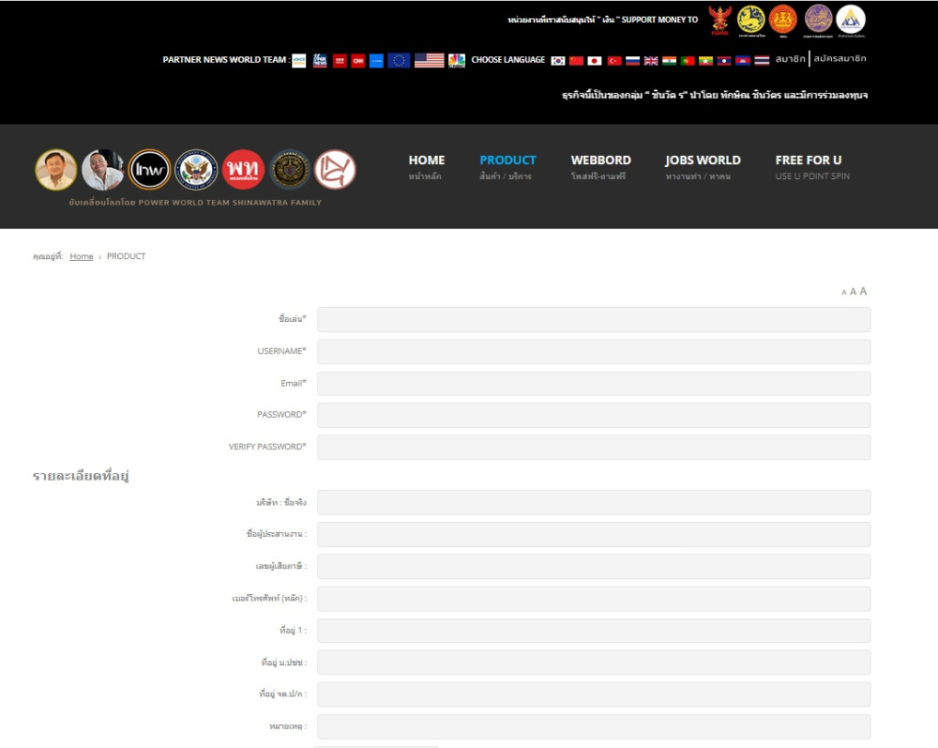
Task: Select the Turkish flag language icon
Action: point(614,61)
